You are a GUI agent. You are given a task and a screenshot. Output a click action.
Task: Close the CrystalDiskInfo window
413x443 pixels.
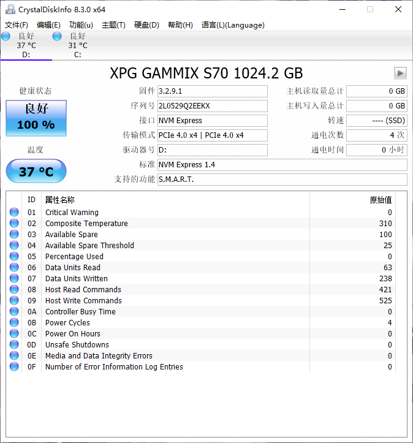pos(398,9)
